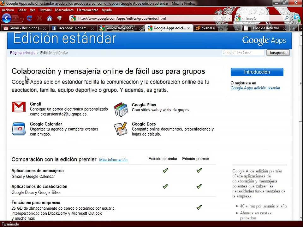
Task: Click the Más información link
Action: point(113,160)
